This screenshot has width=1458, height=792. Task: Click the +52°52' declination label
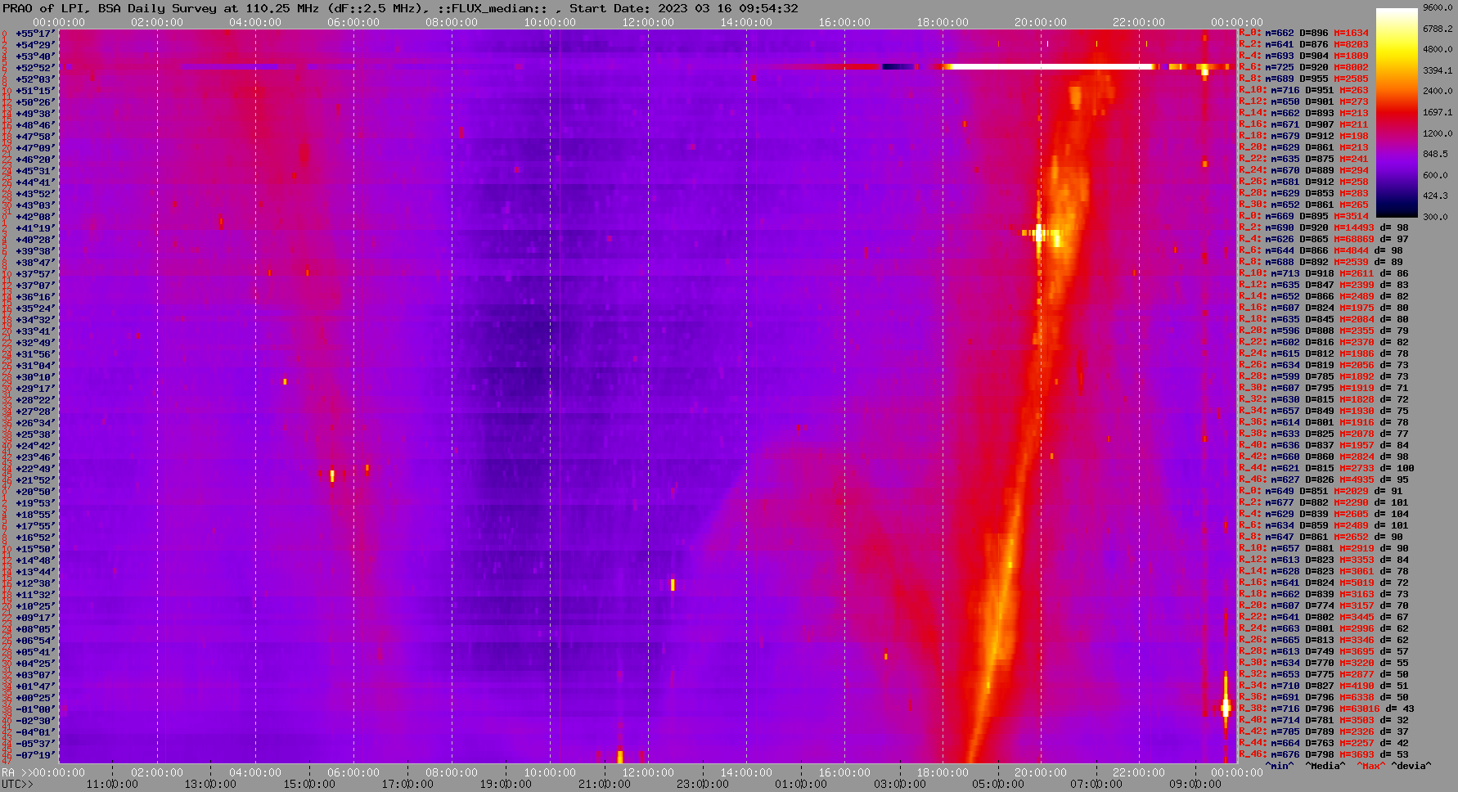[35, 67]
